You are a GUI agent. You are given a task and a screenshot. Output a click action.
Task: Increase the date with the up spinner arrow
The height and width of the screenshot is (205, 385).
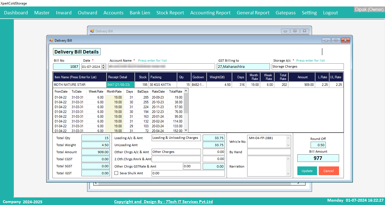pos(103,65)
